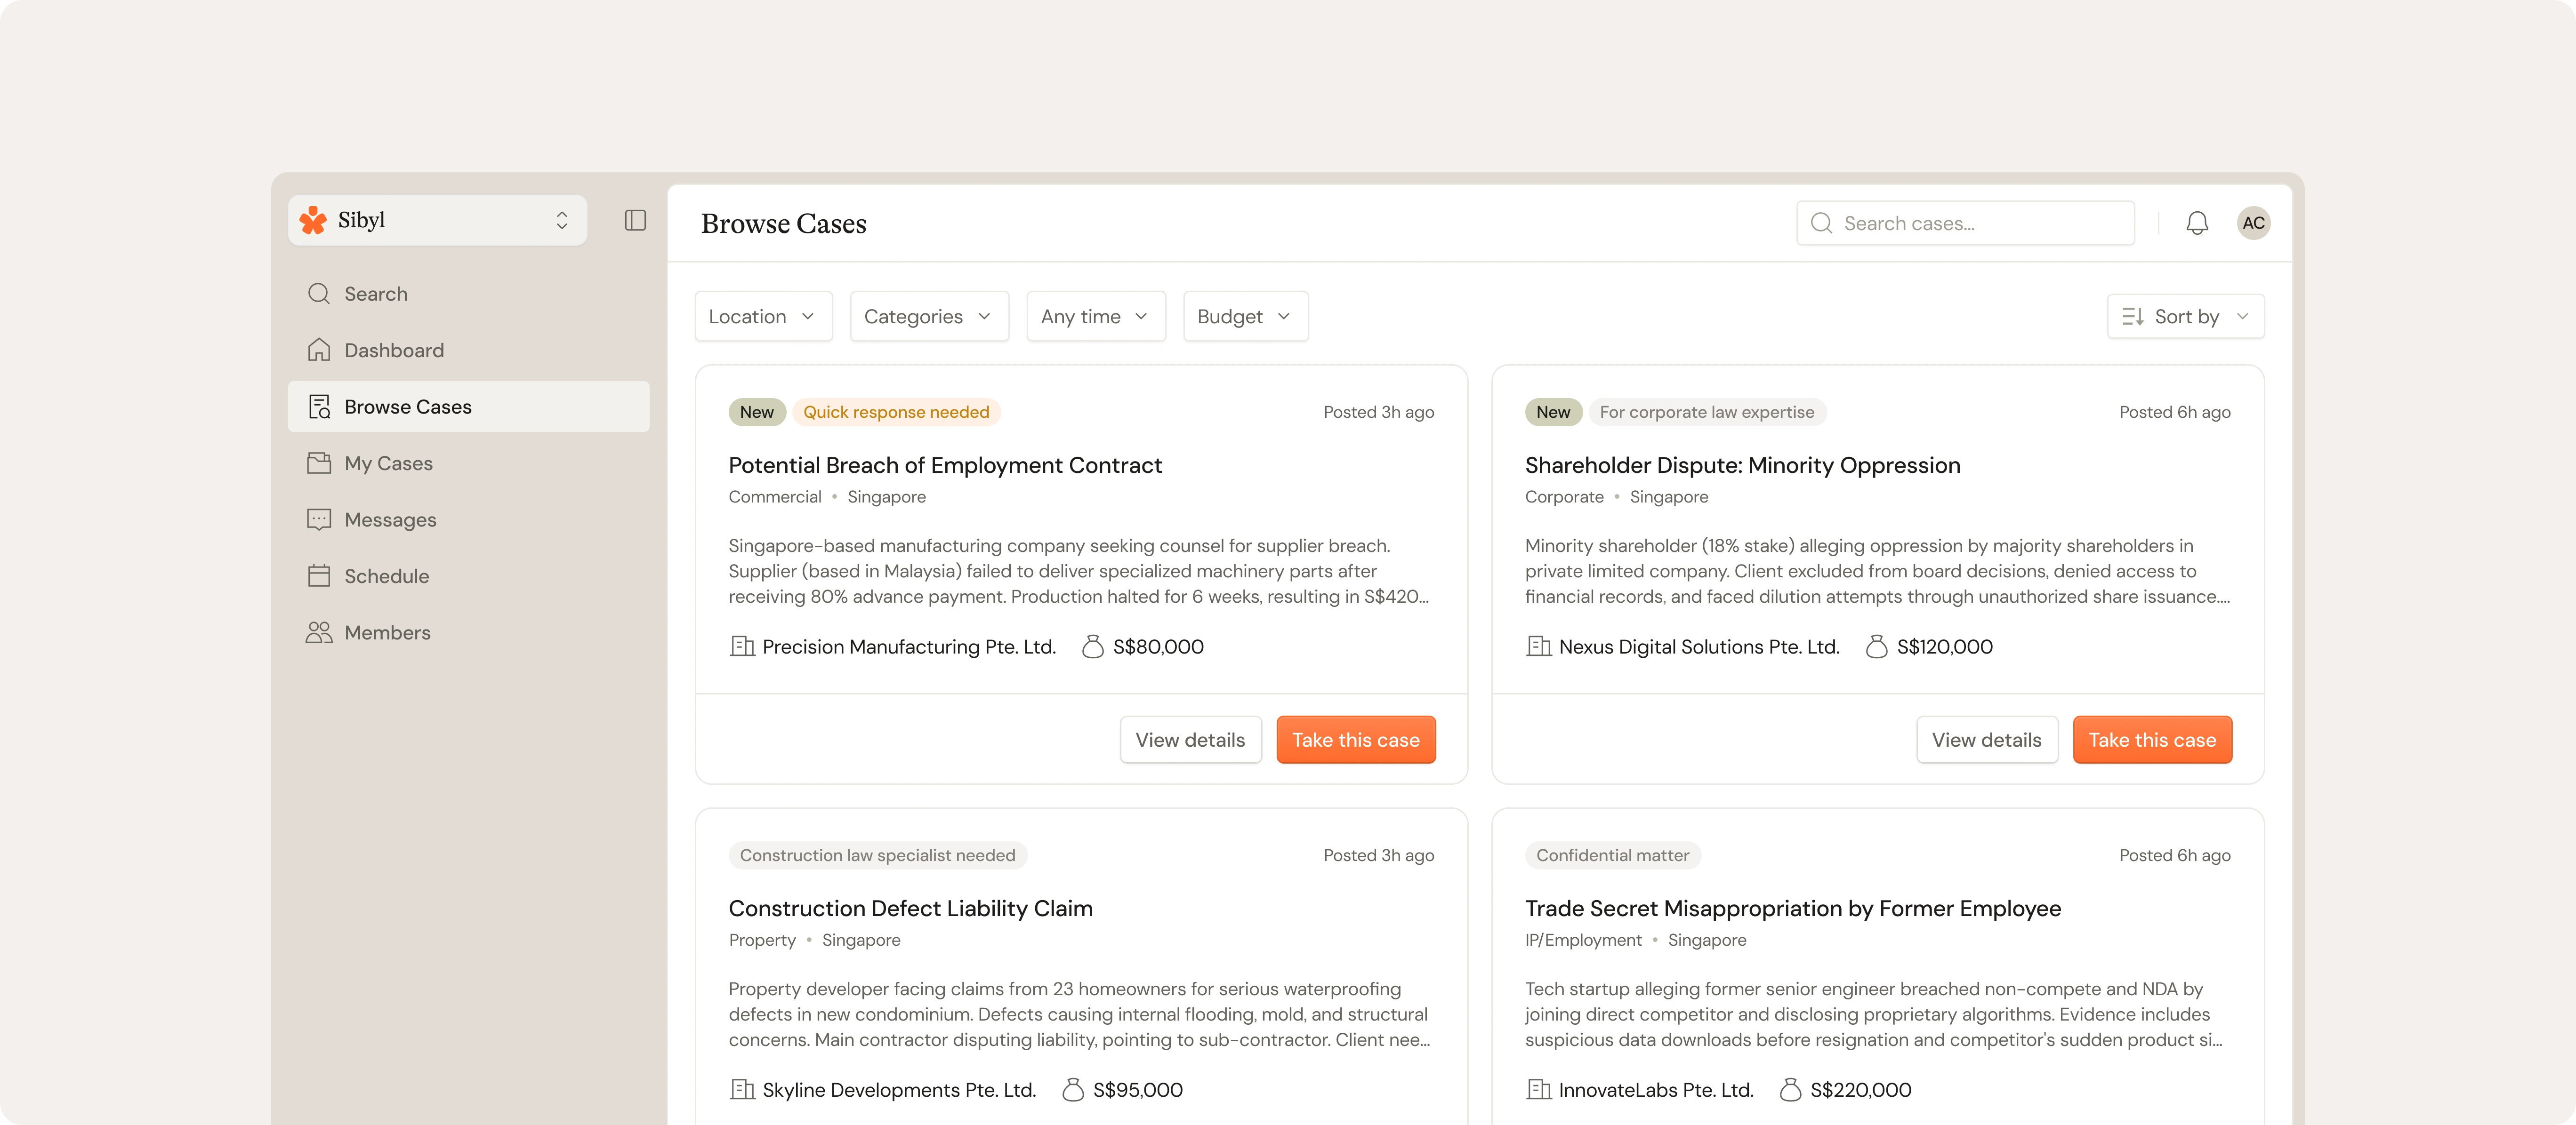The width and height of the screenshot is (2576, 1125).
Task: Open the Budget filter dropdown
Action: coord(1244,317)
